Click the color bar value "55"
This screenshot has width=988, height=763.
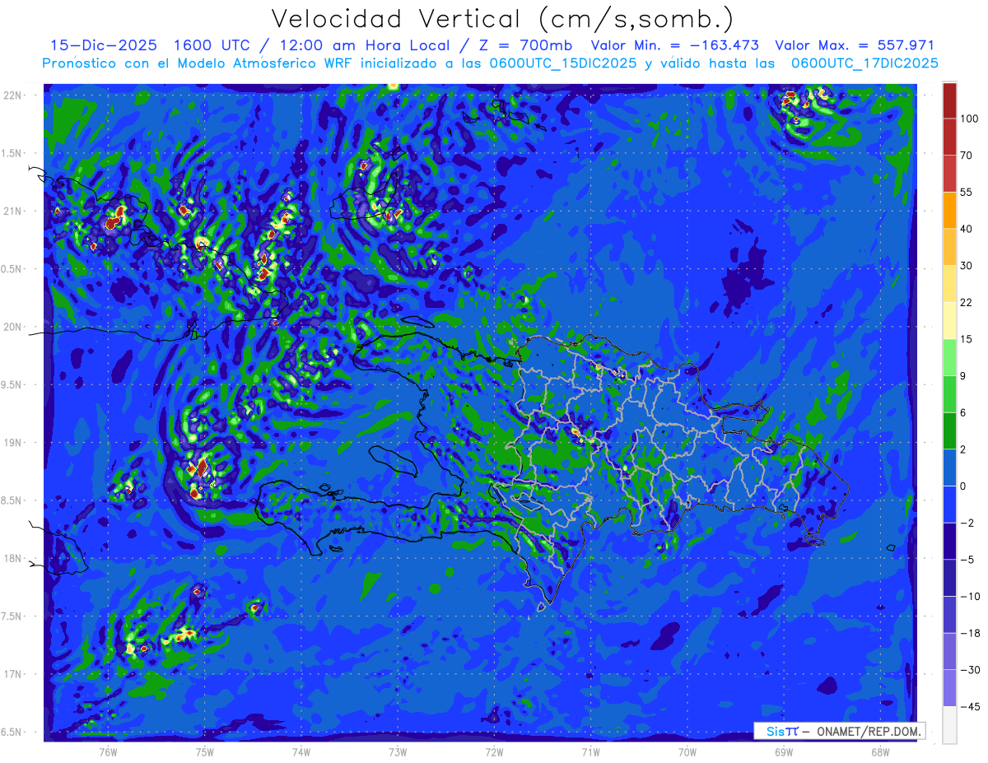(x=967, y=192)
